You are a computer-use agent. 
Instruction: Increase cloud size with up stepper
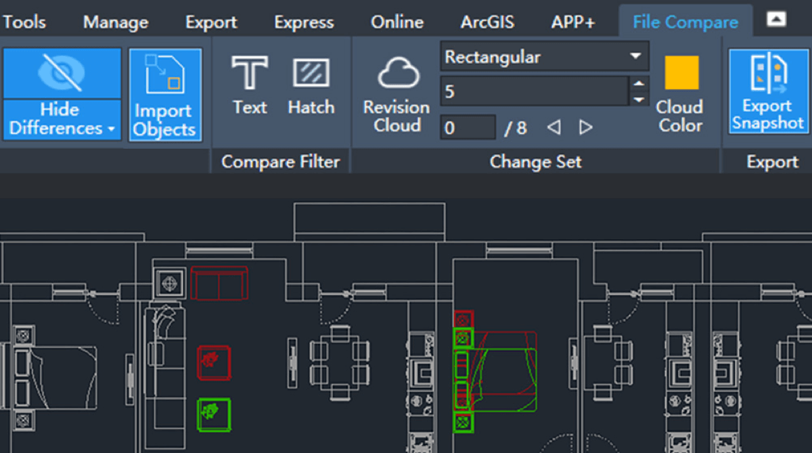[639, 83]
